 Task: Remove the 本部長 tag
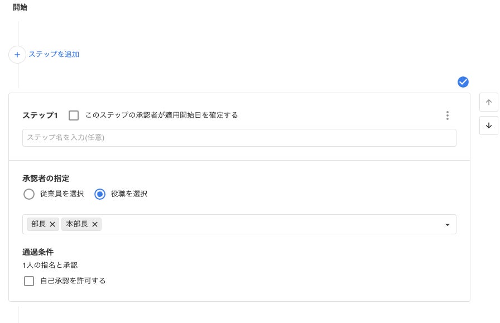[95, 224]
